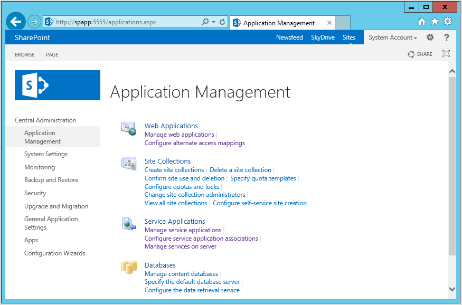Select the Application Management browser tab

[x=282, y=23]
